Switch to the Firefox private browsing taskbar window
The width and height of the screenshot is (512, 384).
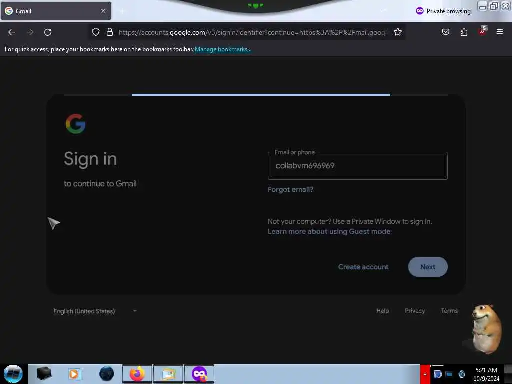click(x=199, y=374)
